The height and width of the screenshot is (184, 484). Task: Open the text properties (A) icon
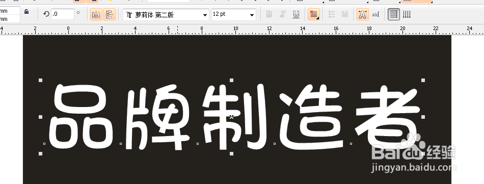coord(362,14)
